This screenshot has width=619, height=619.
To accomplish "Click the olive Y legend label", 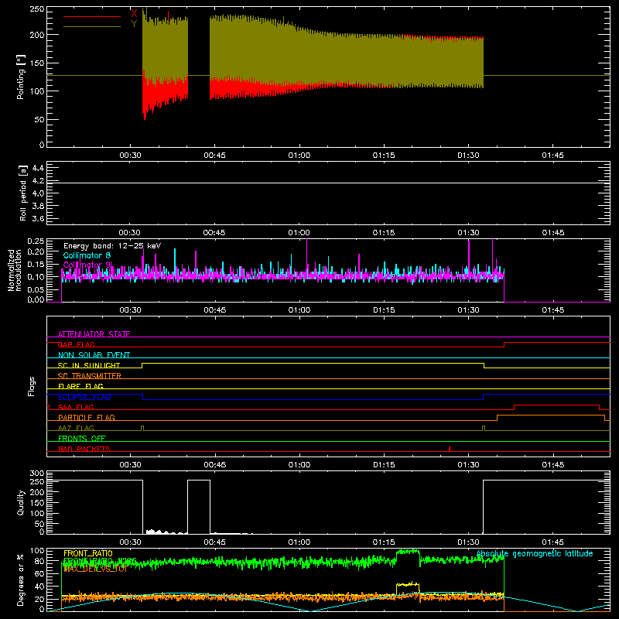I will [134, 24].
